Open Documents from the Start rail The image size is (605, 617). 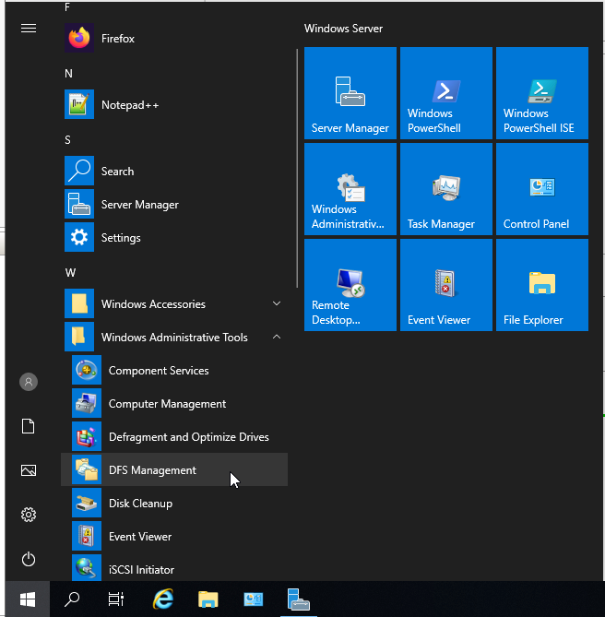coord(29,426)
